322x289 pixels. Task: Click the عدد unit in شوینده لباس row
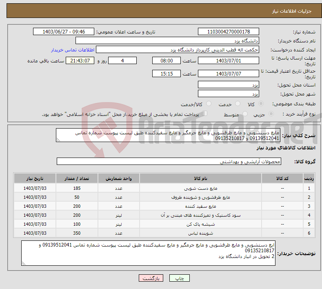coord(119,233)
